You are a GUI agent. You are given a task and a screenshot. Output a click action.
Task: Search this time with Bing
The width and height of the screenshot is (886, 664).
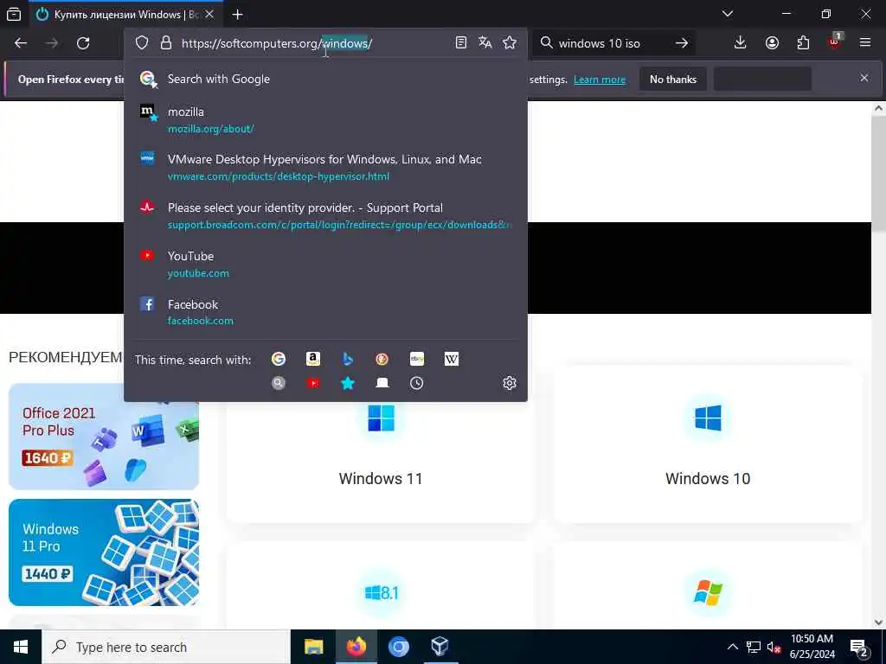pyautogui.click(x=348, y=359)
